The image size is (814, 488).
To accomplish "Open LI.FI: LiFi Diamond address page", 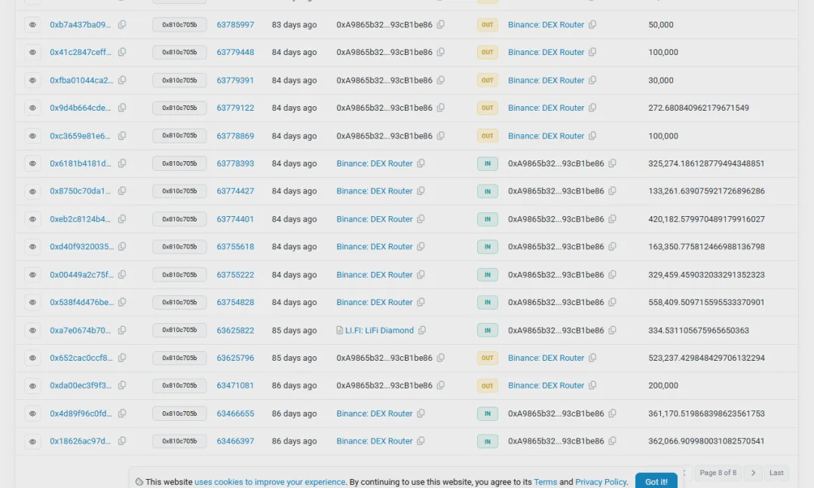I will [x=379, y=331].
